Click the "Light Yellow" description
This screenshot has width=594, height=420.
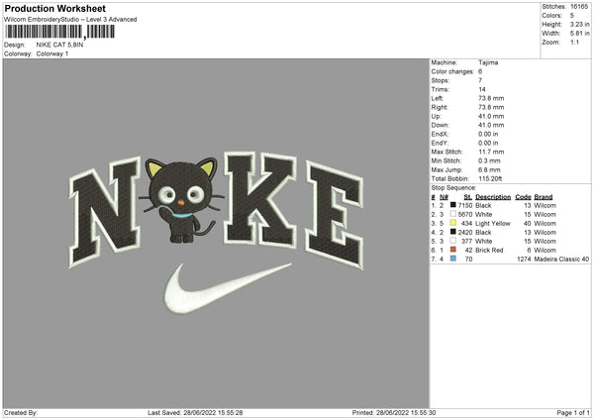point(493,223)
